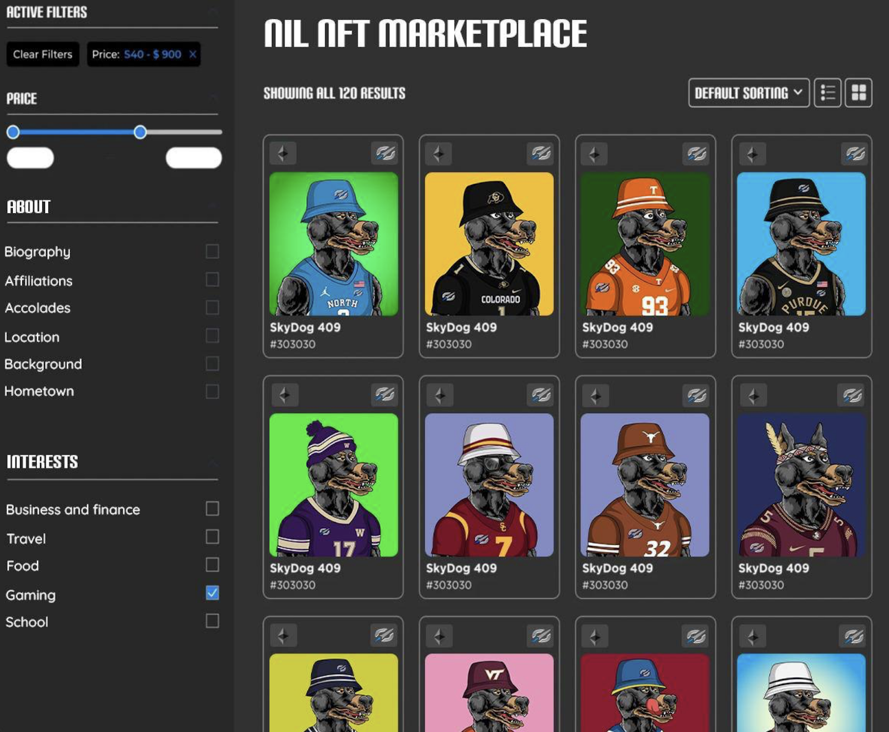
Task: Click the grey unfilled part of the price track
Action: click(184, 132)
